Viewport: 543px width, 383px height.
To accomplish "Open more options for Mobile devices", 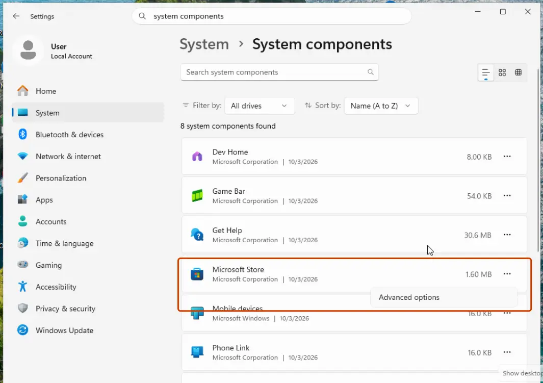I will pyautogui.click(x=507, y=313).
